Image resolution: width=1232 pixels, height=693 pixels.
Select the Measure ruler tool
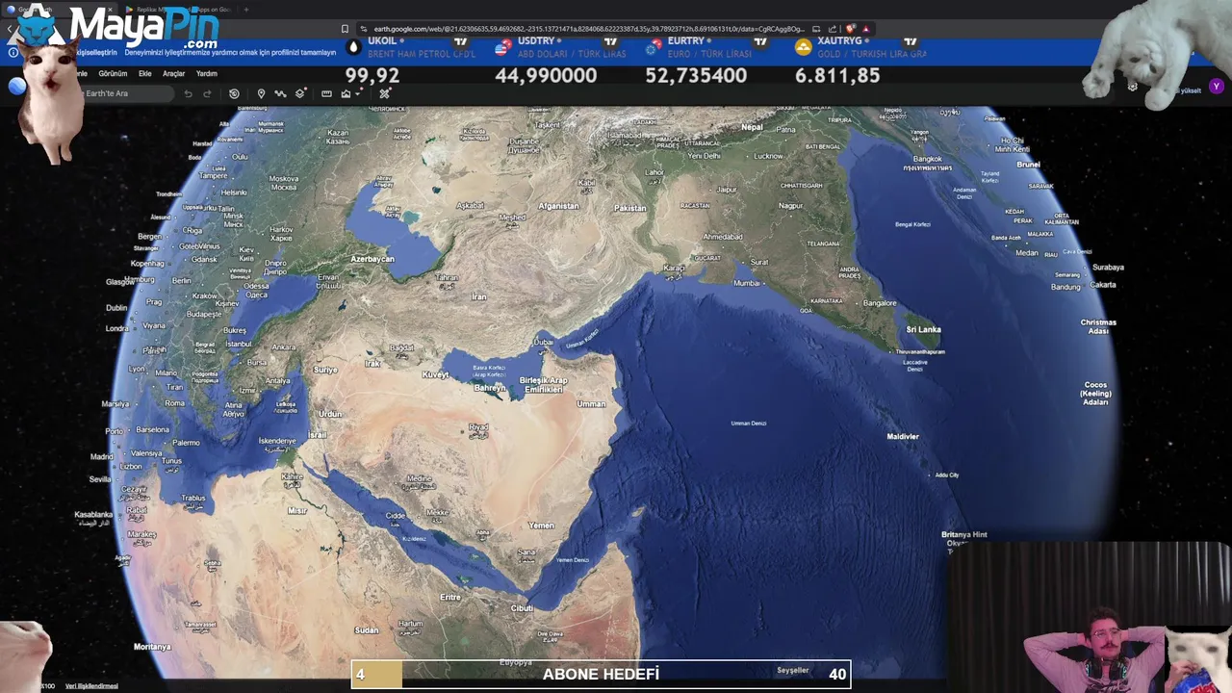coord(326,93)
